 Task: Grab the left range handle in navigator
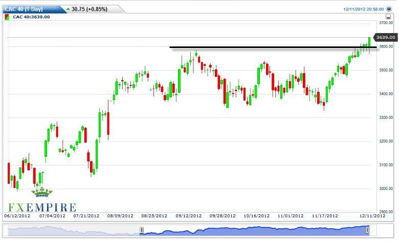[x=142, y=231]
